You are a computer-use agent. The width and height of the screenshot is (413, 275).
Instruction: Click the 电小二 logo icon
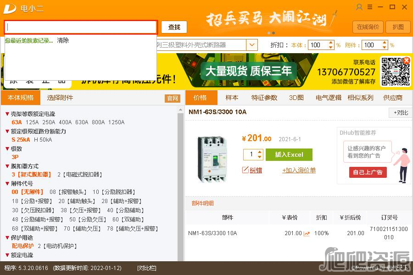[x=10, y=9]
